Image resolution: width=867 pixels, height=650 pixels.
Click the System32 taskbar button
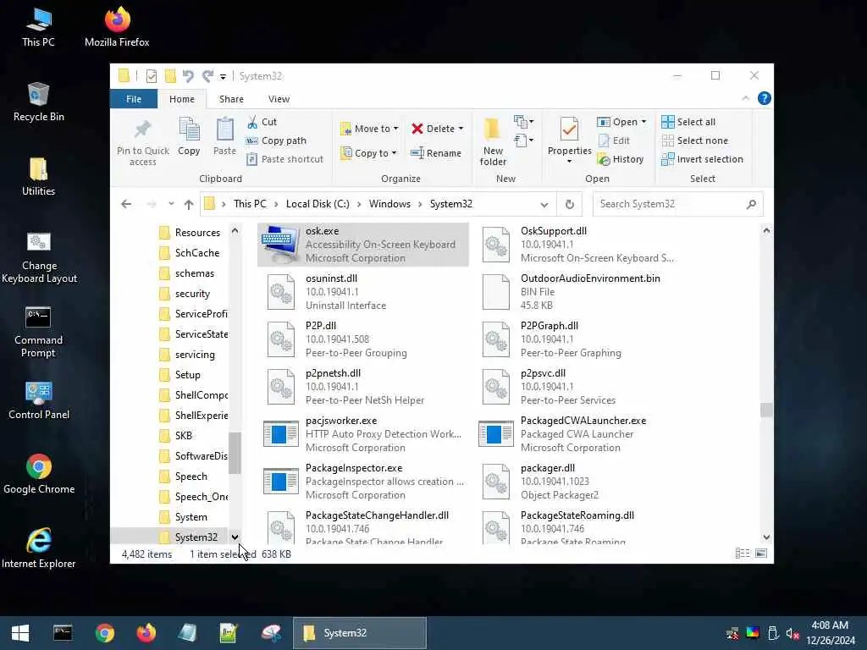[x=359, y=633]
